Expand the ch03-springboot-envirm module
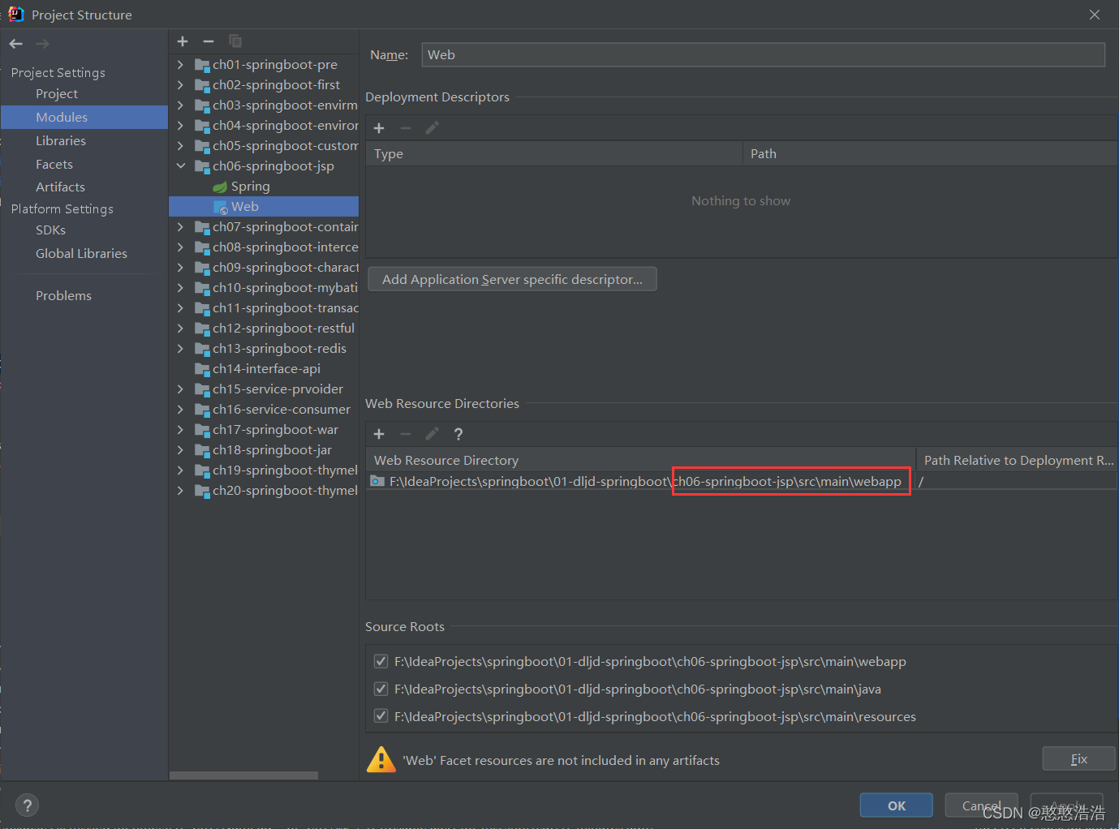The height and width of the screenshot is (829, 1119). point(181,105)
